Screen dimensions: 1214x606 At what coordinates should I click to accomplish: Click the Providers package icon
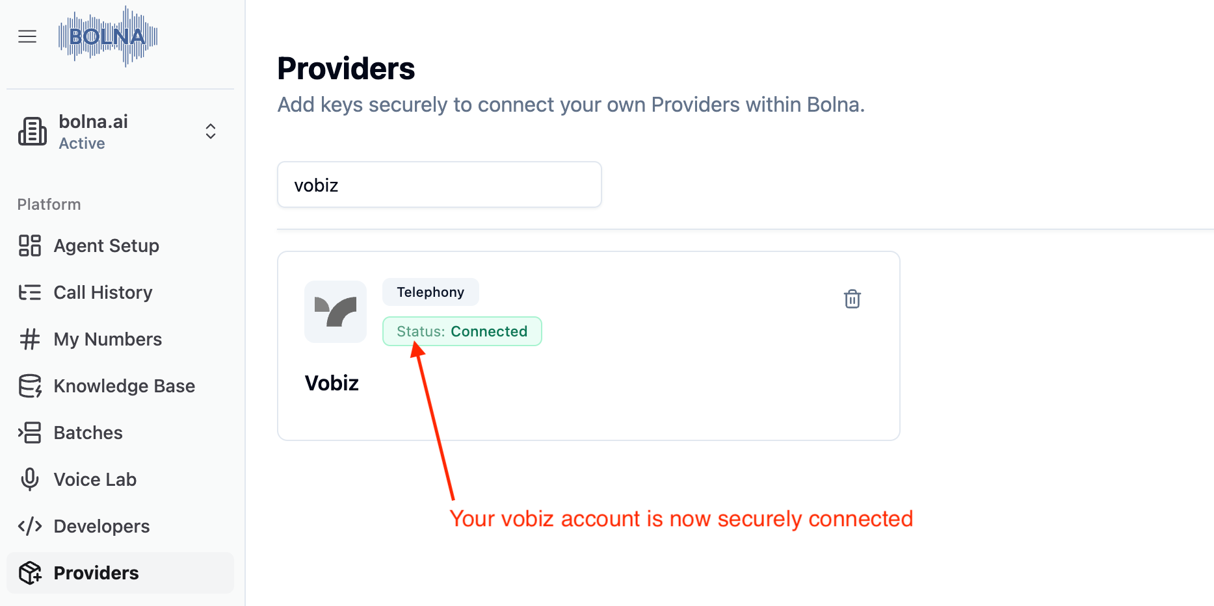pyautogui.click(x=30, y=573)
